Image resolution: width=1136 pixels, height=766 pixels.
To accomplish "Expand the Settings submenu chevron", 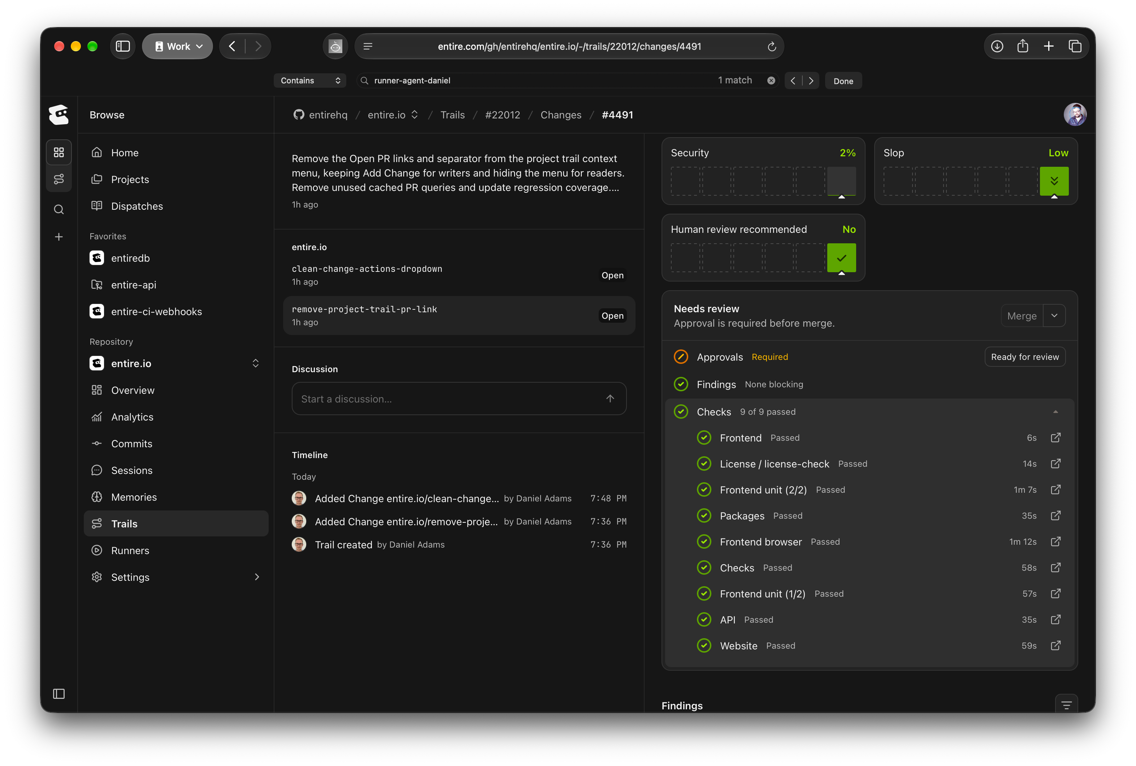I will (x=256, y=577).
